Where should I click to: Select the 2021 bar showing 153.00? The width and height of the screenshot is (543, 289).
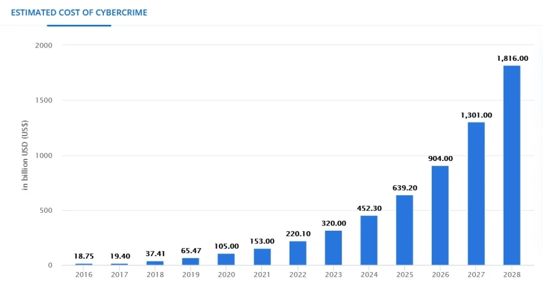(262, 257)
